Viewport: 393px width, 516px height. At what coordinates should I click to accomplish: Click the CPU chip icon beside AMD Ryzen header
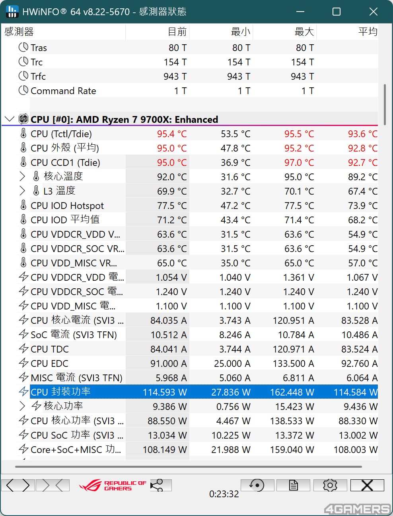coord(23,119)
